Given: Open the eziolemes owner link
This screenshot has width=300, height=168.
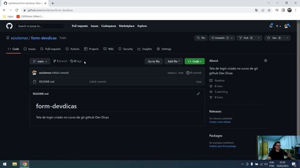Looking at the screenshot, I should click(19, 38).
